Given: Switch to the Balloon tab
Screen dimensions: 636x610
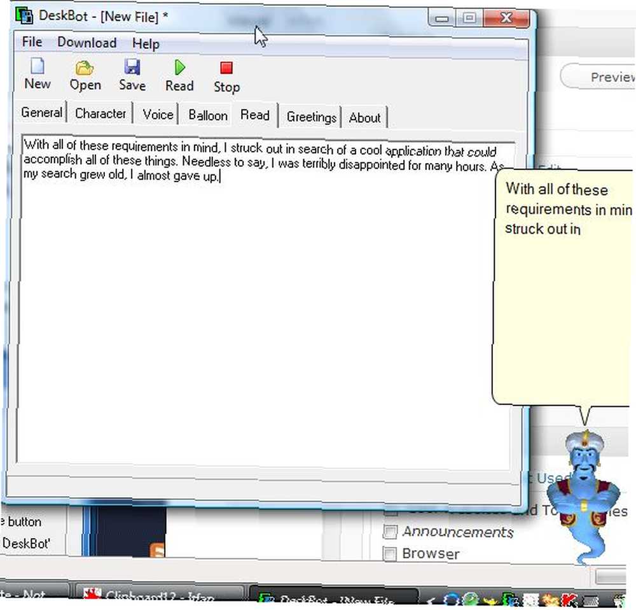Looking at the screenshot, I should click(208, 115).
